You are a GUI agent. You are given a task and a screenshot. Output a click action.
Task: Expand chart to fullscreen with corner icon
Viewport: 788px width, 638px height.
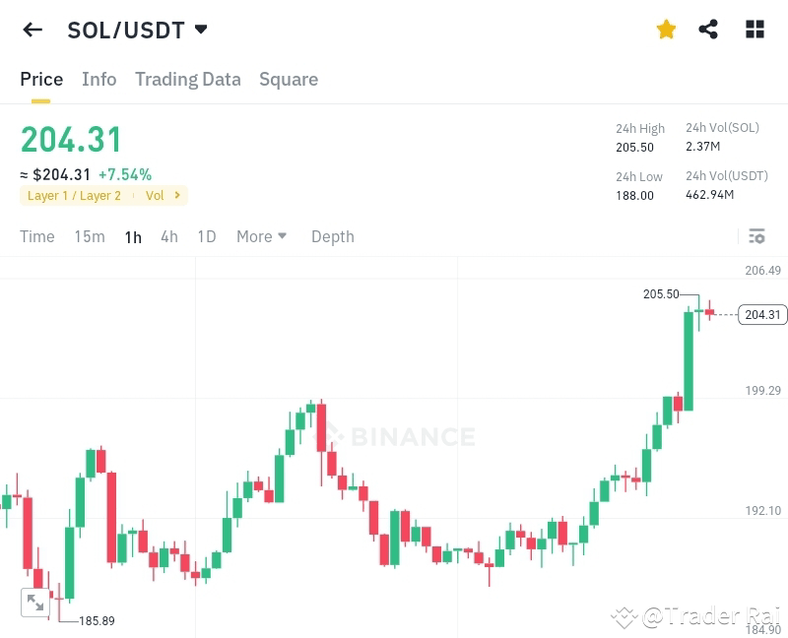tap(35, 603)
